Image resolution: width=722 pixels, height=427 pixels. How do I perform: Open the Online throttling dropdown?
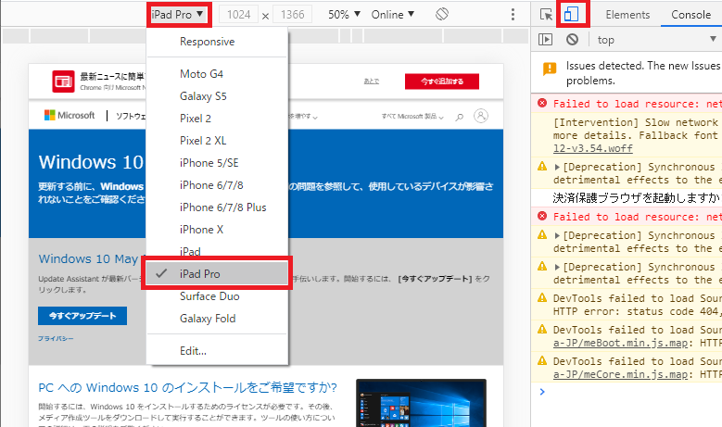393,14
